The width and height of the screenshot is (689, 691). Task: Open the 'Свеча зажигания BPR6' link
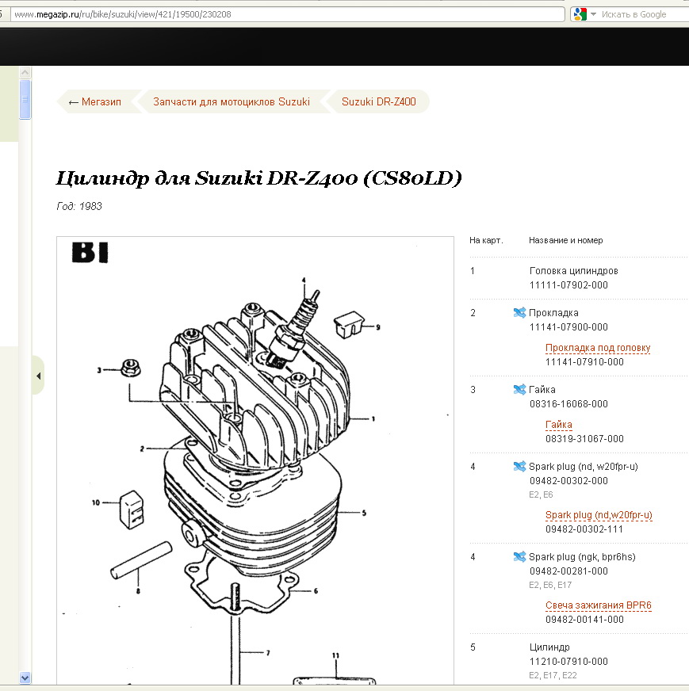(598, 605)
